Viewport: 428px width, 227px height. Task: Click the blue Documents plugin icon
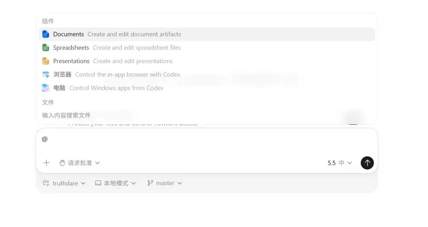tap(46, 34)
